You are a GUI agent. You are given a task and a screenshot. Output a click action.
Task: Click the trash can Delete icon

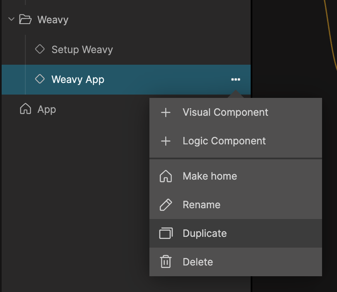(166, 262)
